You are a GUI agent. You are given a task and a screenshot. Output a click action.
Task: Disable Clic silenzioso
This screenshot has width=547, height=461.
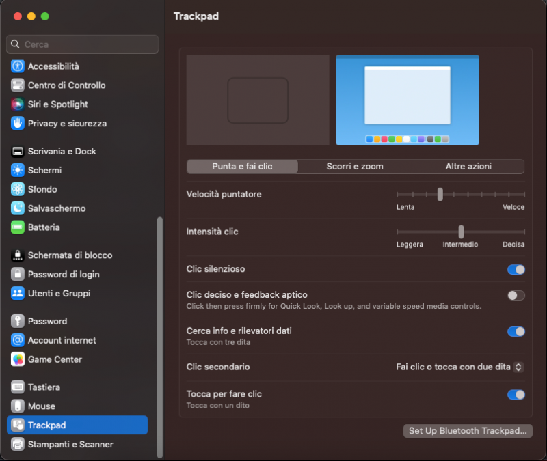pos(516,269)
